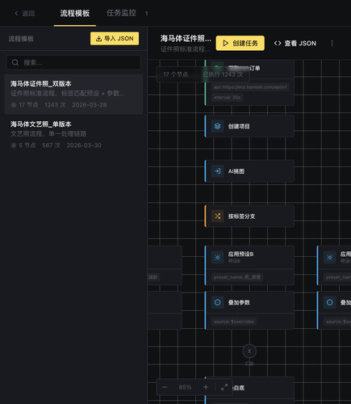Click the source: $overrides tag in center node
This screenshot has height=404, width=351.
tap(234, 322)
